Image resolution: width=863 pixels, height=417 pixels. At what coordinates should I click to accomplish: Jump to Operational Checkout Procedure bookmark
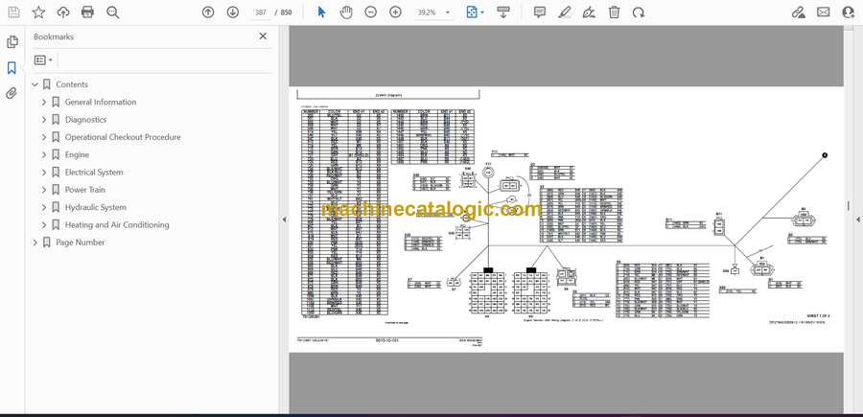(123, 137)
